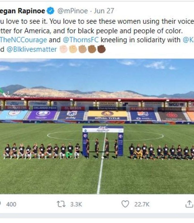Click the medium-light skin tone fist emoji

(73, 49)
